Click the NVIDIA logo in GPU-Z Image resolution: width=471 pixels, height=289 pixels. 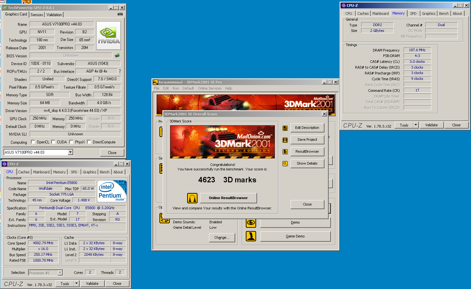coord(109,35)
